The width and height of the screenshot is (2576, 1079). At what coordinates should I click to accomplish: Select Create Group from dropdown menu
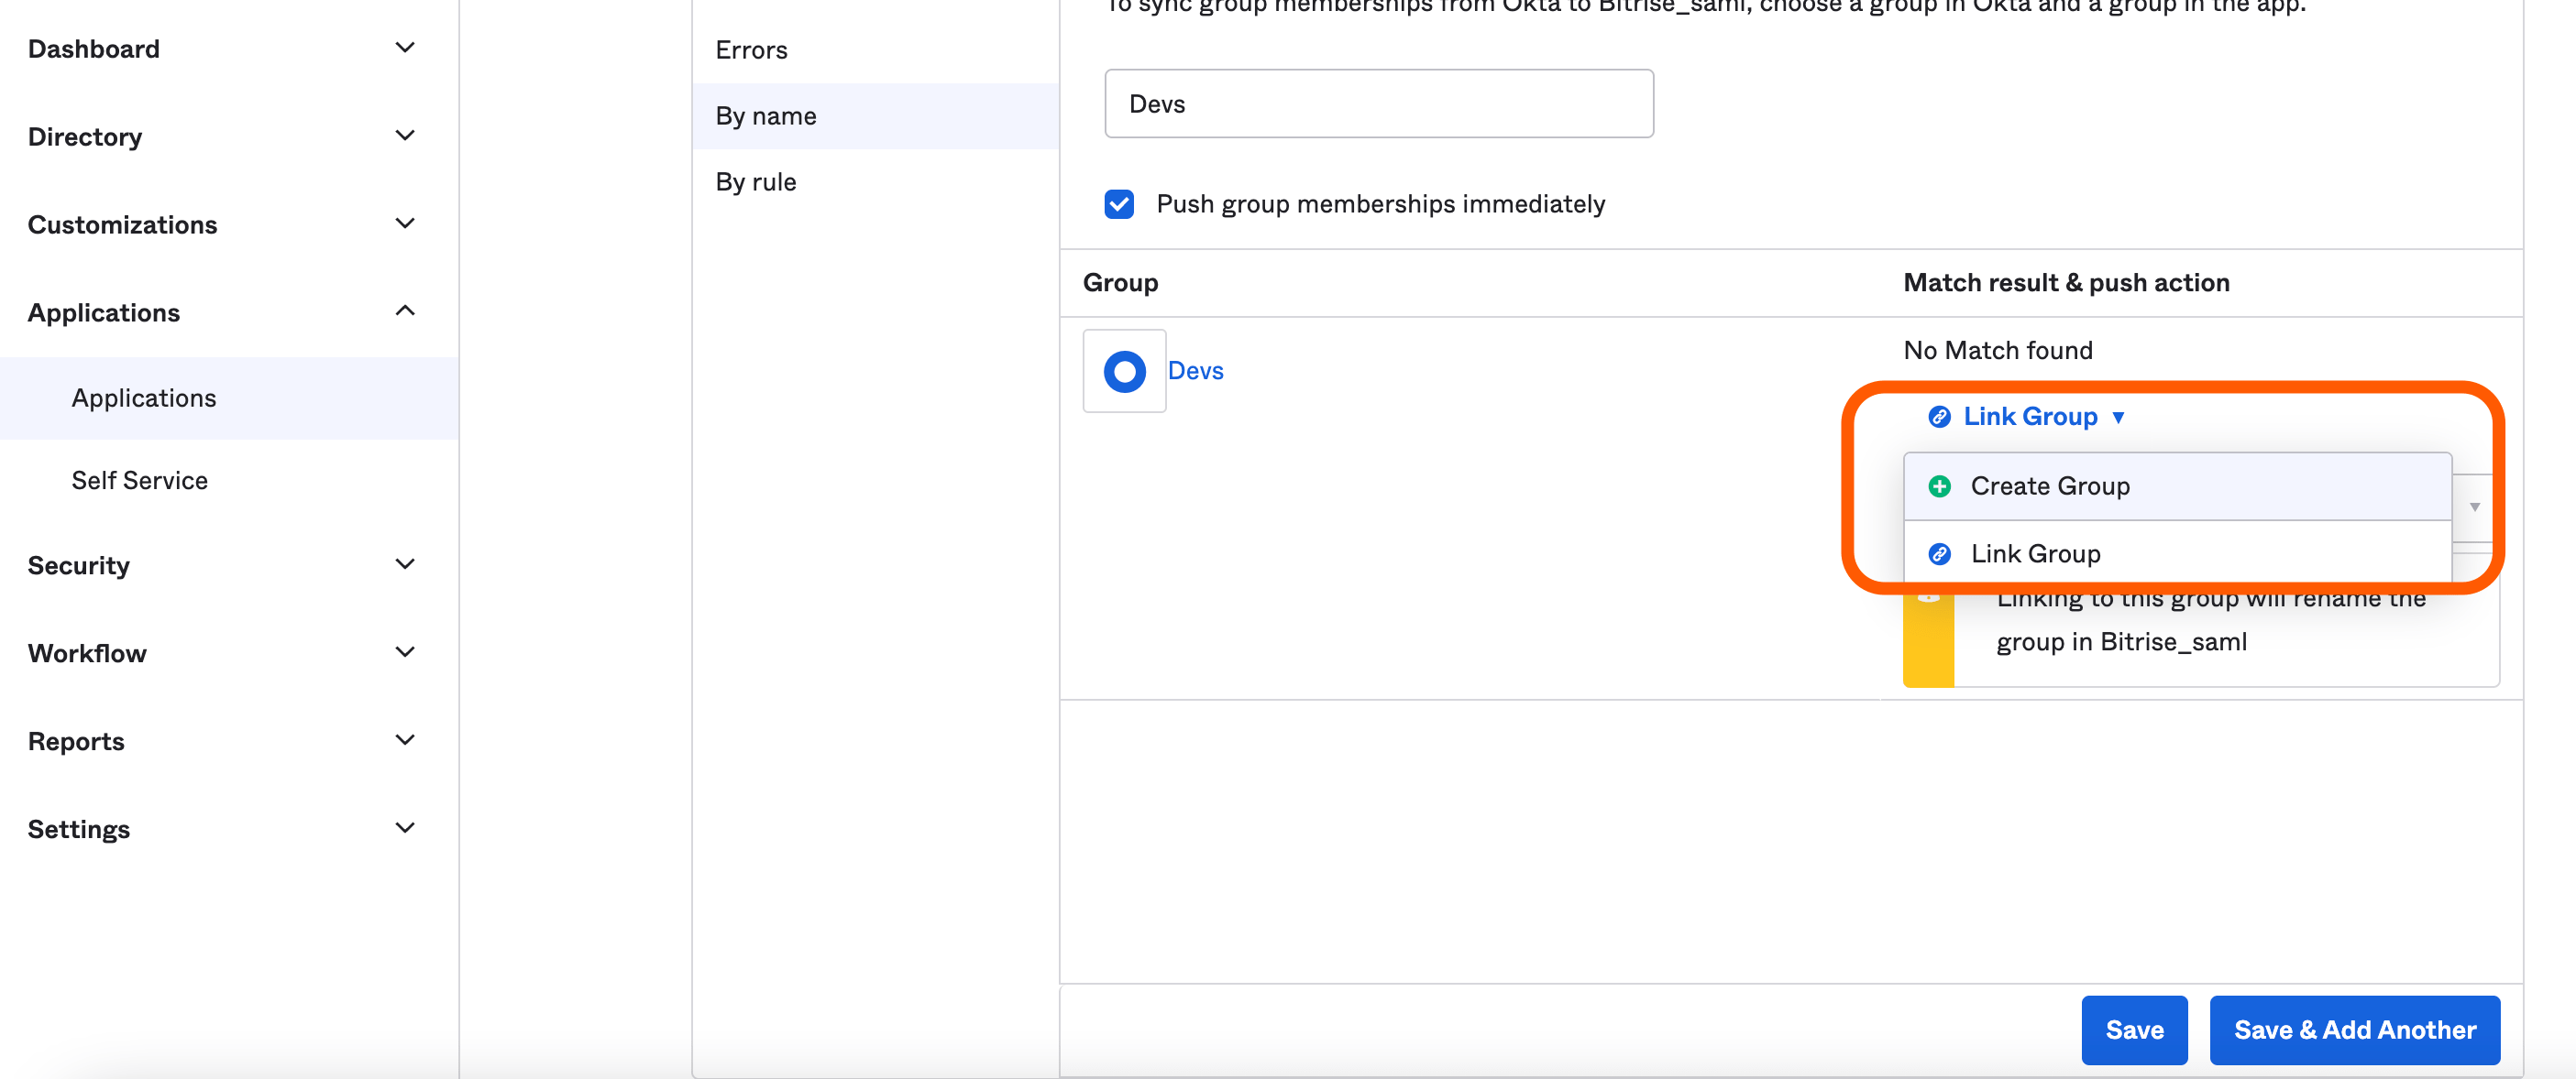click(2049, 486)
